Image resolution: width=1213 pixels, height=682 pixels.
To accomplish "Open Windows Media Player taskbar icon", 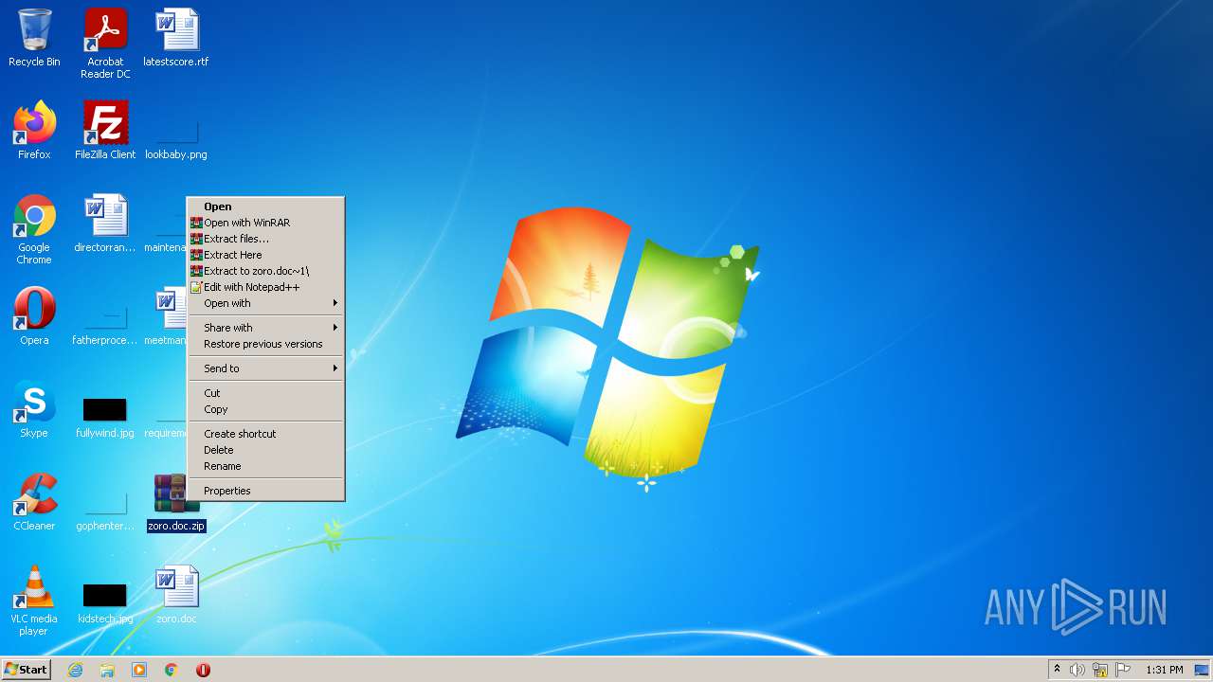I will click(139, 670).
